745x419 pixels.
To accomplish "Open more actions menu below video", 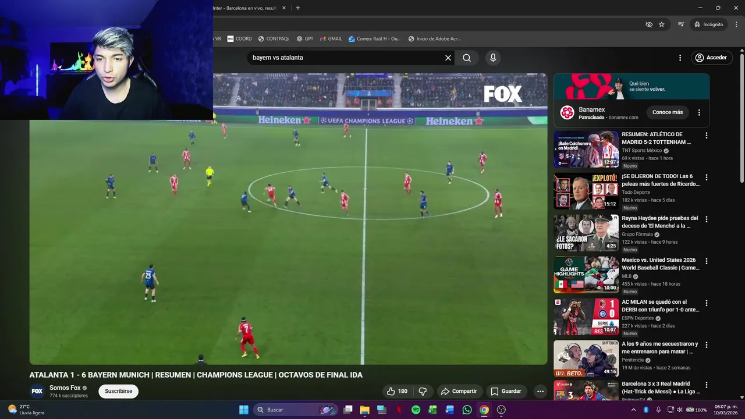I will pyautogui.click(x=540, y=391).
